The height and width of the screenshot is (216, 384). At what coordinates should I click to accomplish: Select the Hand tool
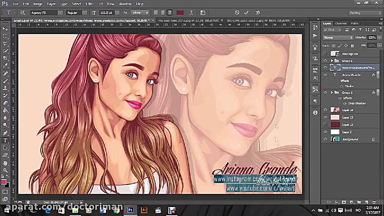[x=5, y=163]
